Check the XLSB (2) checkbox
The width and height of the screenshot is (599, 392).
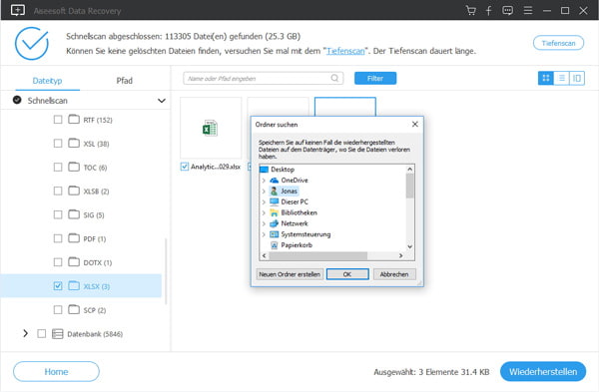pyautogui.click(x=58, y=191)
